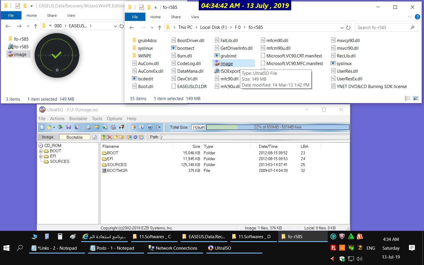The height and width of the screenshot is (265, 424).
Task: Click the Exit door icon in UltraISO toolbar
Action: (158, 127)
